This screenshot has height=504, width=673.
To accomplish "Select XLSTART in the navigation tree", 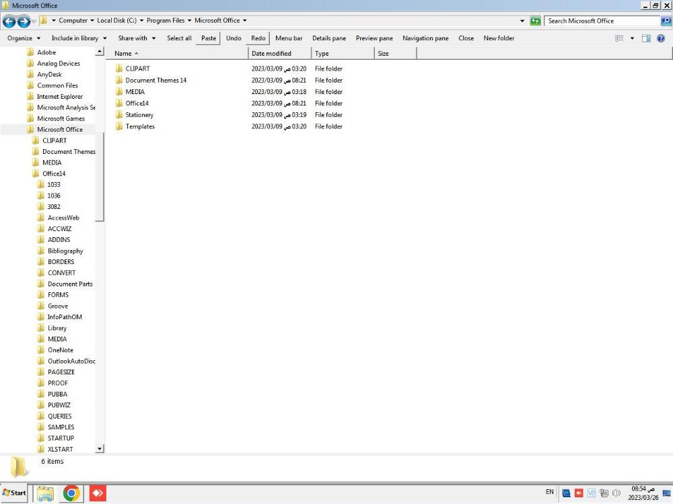I will tap(60, 449).
